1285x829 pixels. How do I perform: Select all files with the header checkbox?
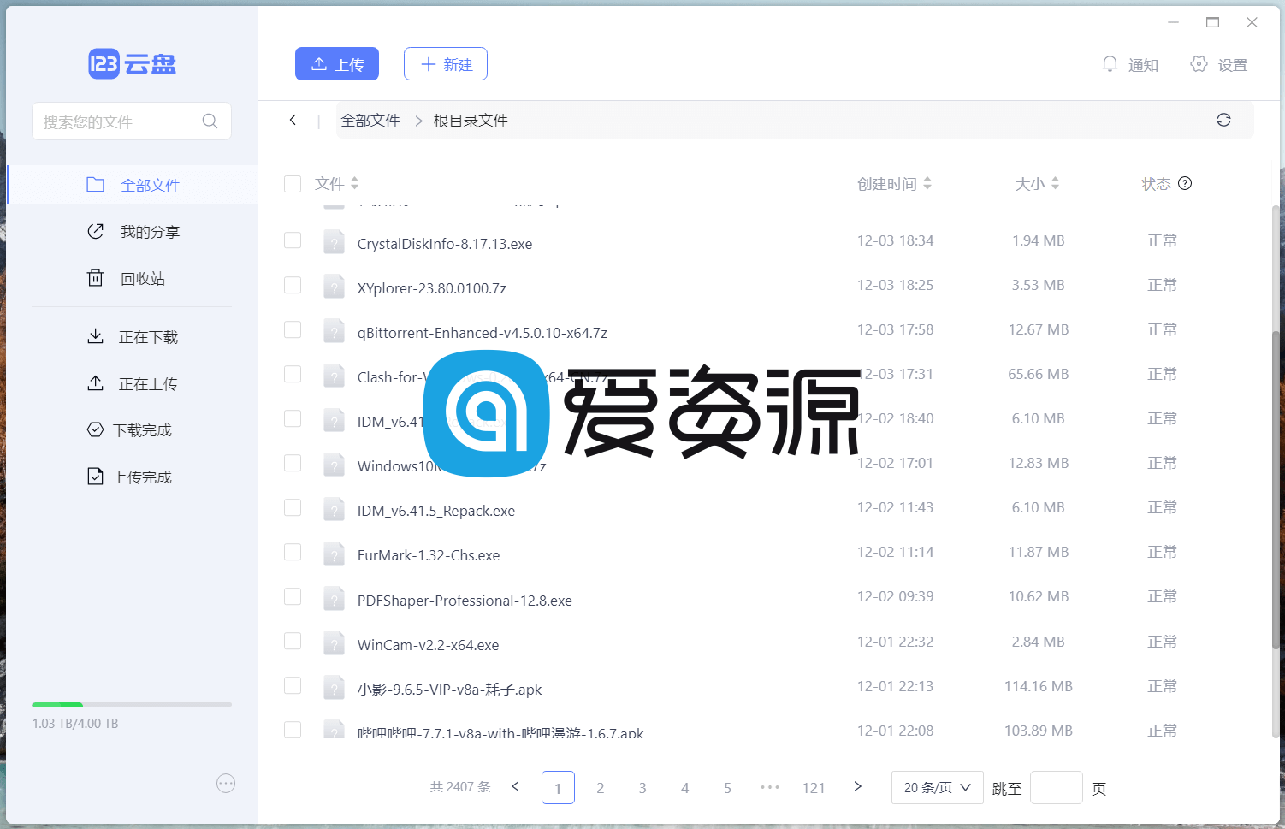[x=293, y=183]
